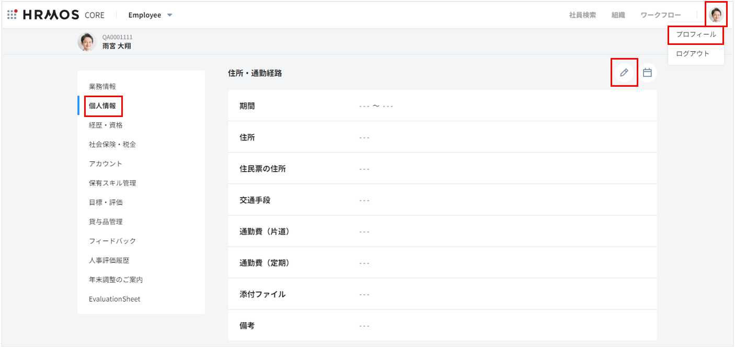This screenshot has height=348, width=735.
Task: Open the app grid launcher icon
Action: pyautogui.click(x=12, y=15)
